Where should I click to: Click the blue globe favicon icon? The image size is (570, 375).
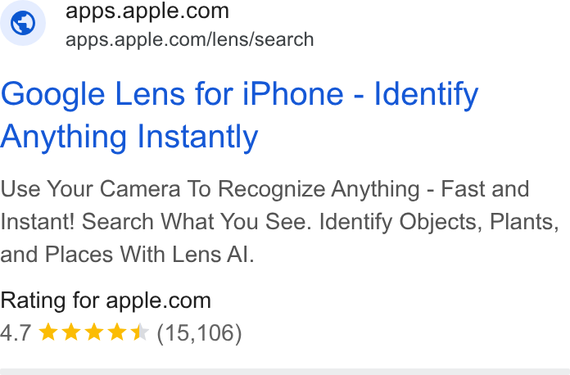click(23, 23)
